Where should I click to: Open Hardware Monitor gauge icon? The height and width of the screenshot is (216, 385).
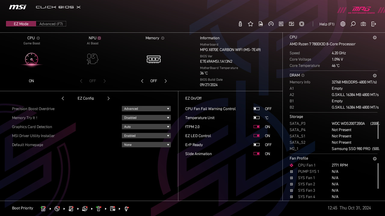(x=271, y=24)
